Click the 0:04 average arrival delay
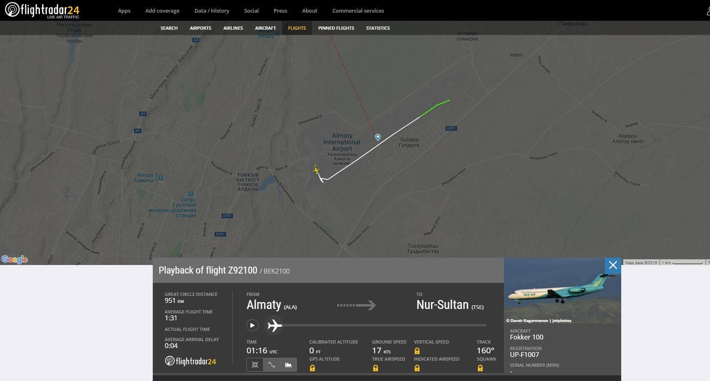The width and height of the screenshot is (710, 381). (x=171, y=346)
